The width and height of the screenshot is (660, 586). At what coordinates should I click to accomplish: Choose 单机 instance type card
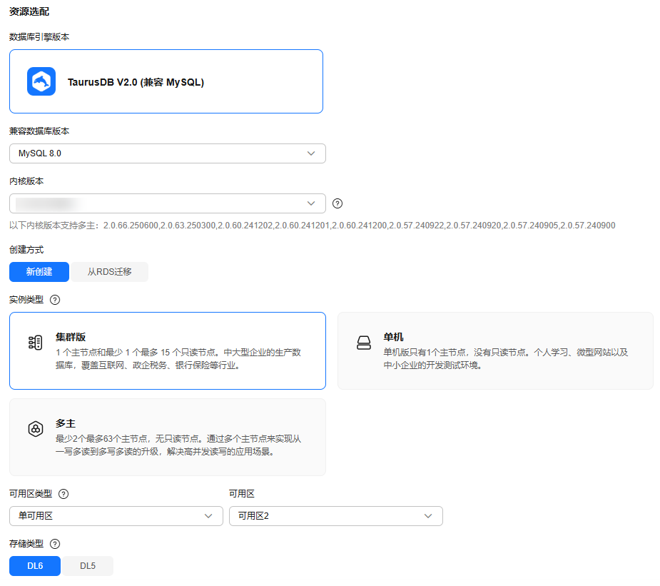(495, 350)
